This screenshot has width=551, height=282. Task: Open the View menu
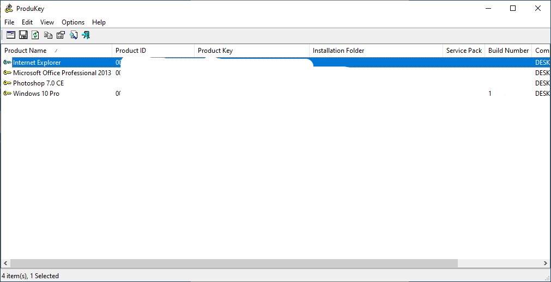pos(47,22)
